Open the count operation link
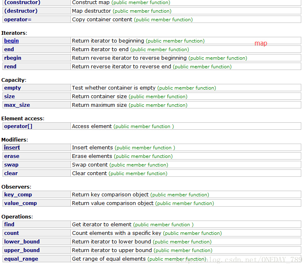The width and height of the screenshot is (307, 268). 11,233
